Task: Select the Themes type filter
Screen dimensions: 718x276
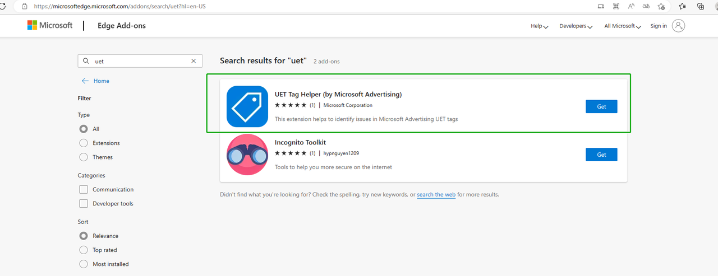Action: (84, 157)
